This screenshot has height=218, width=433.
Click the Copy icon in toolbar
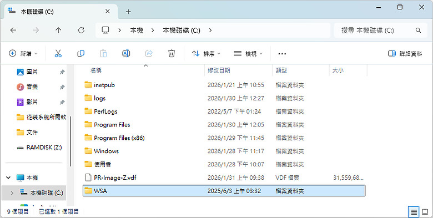(80, 54)
